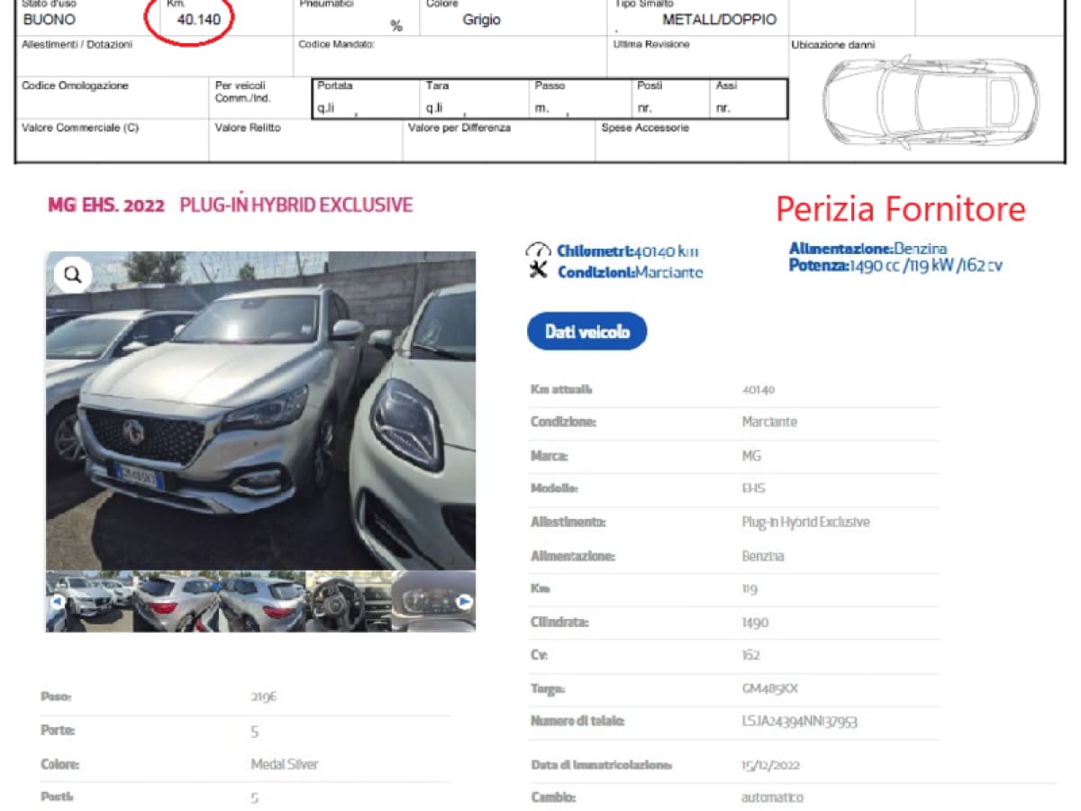Open the steering wheel interior thumbnail

pyautogui.click(x=347, y=601)
